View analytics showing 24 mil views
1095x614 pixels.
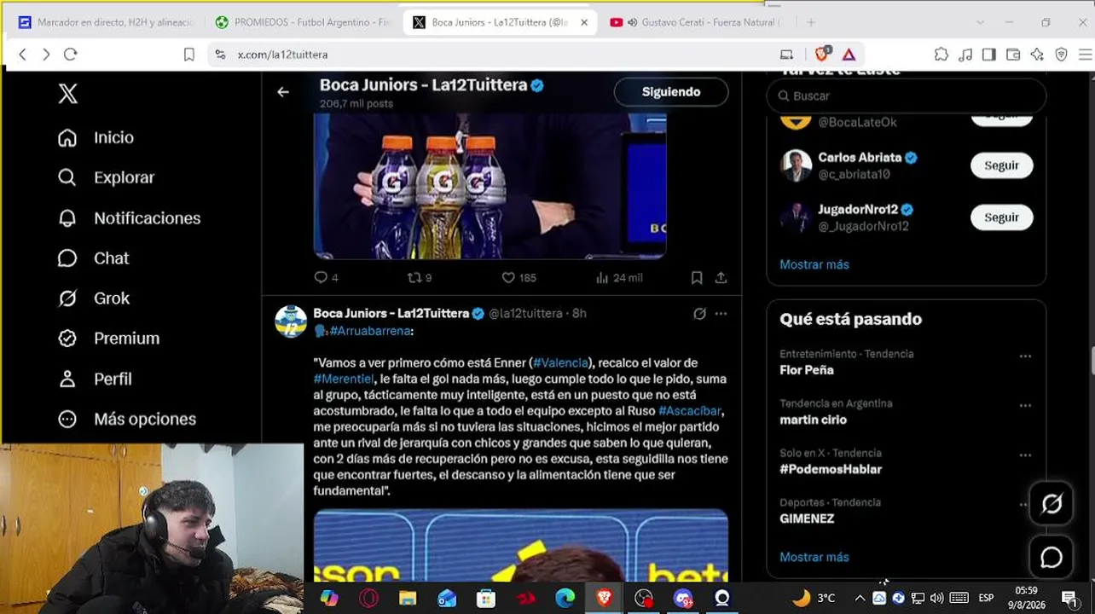(x=619, y=277)
